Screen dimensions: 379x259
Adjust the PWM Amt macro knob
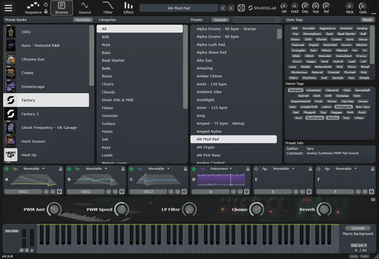[54, 209]
